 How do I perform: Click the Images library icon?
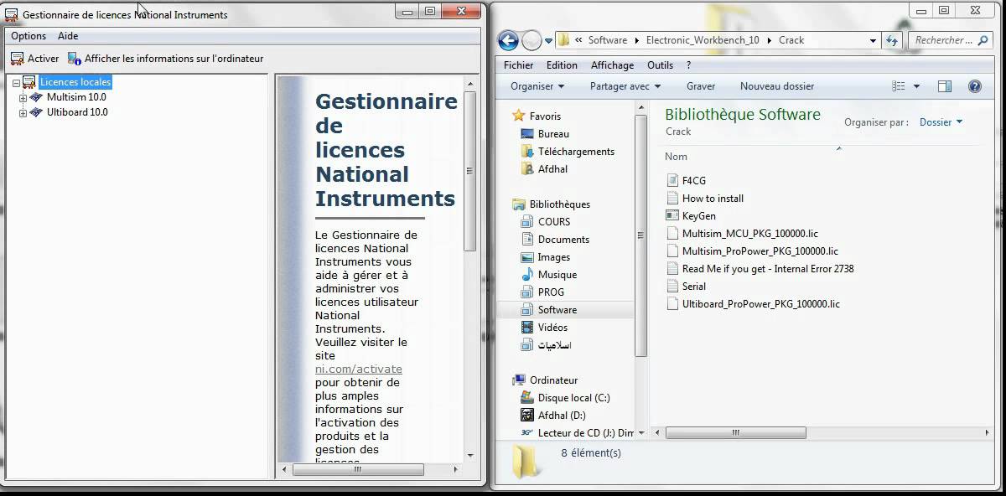[x=527, y=257]
